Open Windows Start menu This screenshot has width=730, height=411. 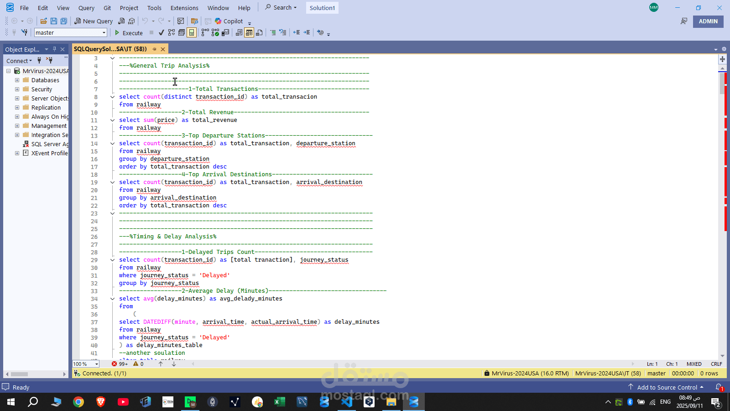(11, 402)
